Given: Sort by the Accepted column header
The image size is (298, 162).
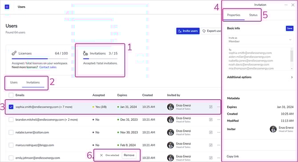Looking at the screenshot, I should [x=98, y=95].
